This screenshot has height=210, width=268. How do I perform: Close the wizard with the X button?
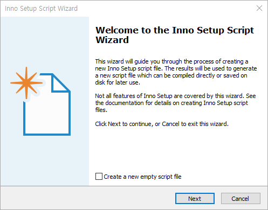[259, 8]
